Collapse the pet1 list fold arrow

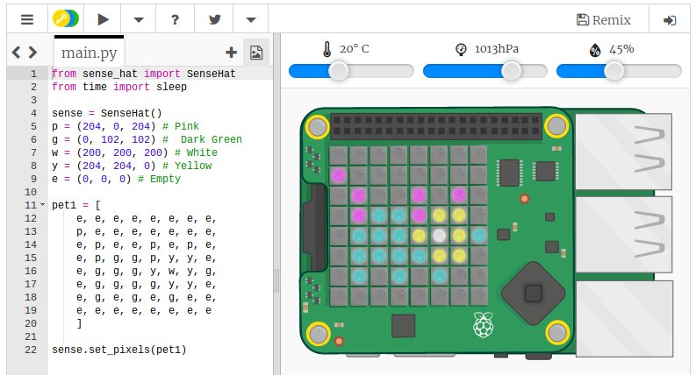coord(43,205)
